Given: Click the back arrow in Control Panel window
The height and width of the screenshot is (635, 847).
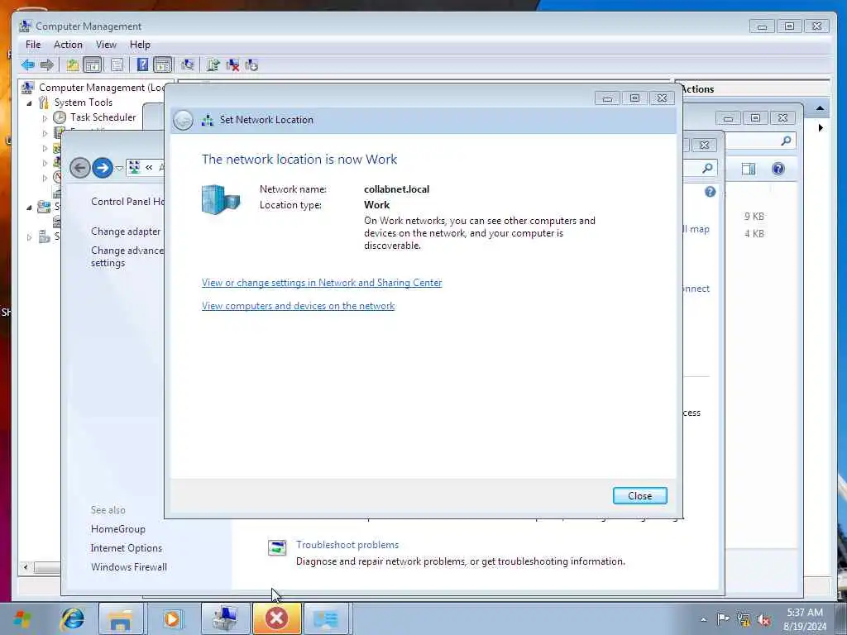Looking at the screenshot, I should tap(80, 167).
